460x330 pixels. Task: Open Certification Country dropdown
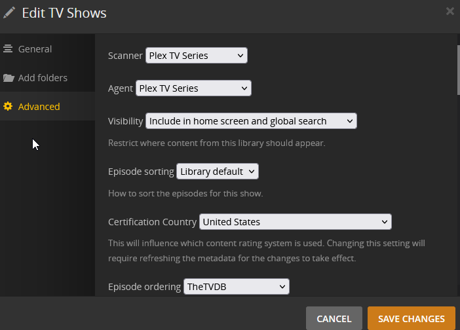(x=295, y=221)
